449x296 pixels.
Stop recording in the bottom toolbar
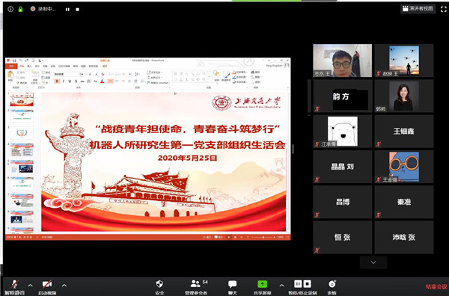(x=308, y=284)
